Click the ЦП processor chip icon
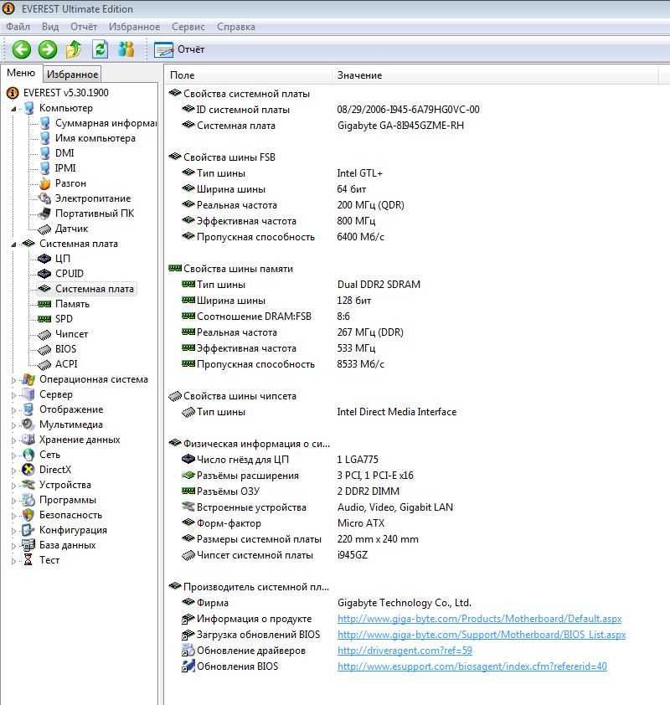 [44, 259]
